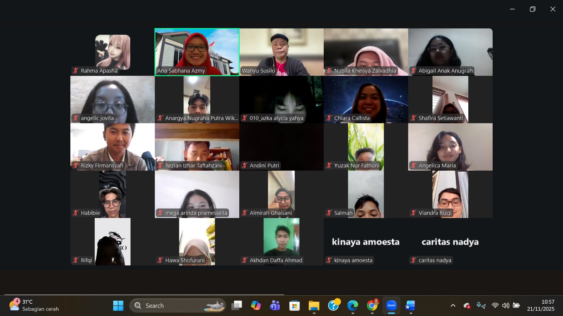Open File Explorer from the taskbar
The image size is (563, 316).
(314, 305)
